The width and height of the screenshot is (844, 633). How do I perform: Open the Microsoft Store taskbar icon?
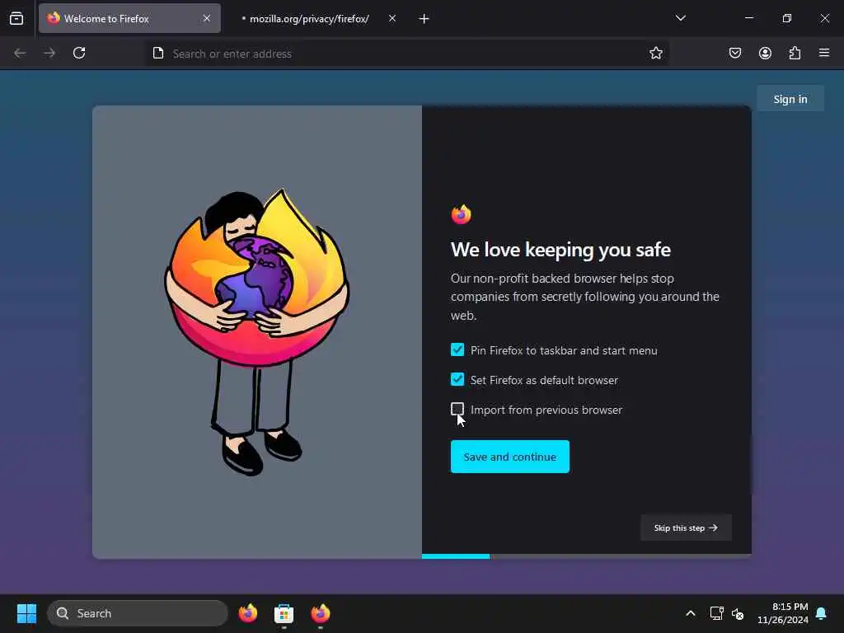click(x=284, y=613)
